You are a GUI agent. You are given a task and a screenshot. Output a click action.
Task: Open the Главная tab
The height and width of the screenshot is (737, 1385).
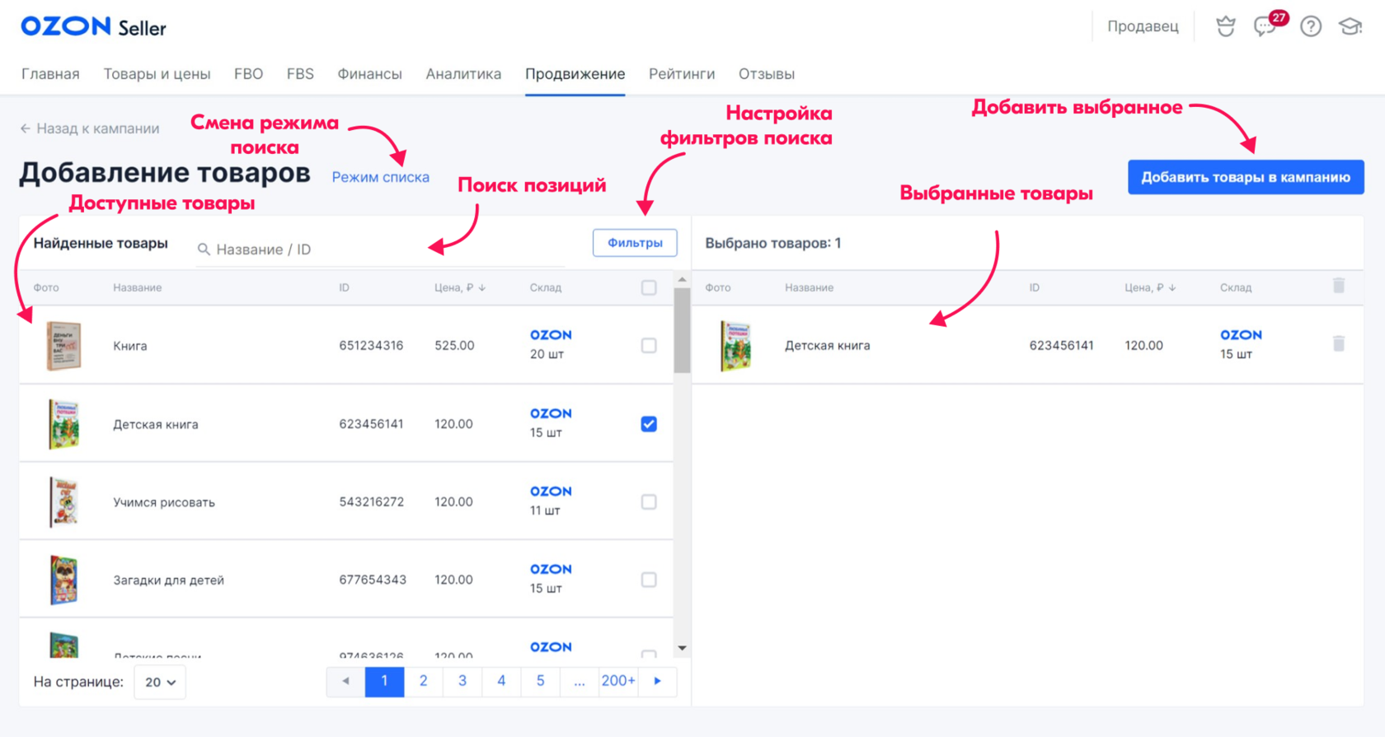(50, 74)
